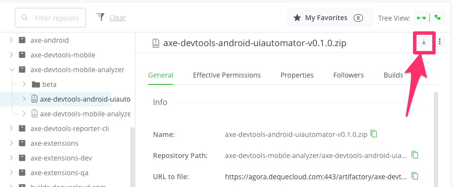
Task: Clear the repository filter
Action: coord(118,18)
